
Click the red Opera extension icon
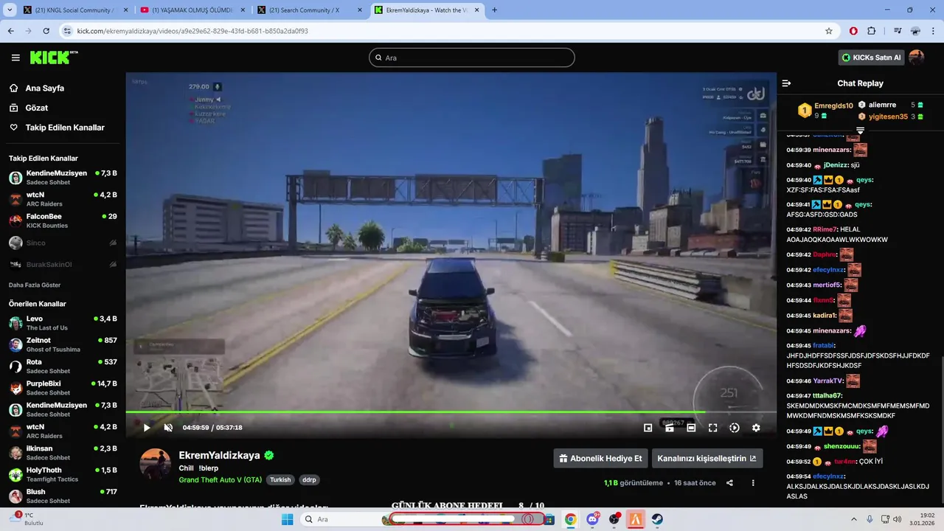click(853, 31)
